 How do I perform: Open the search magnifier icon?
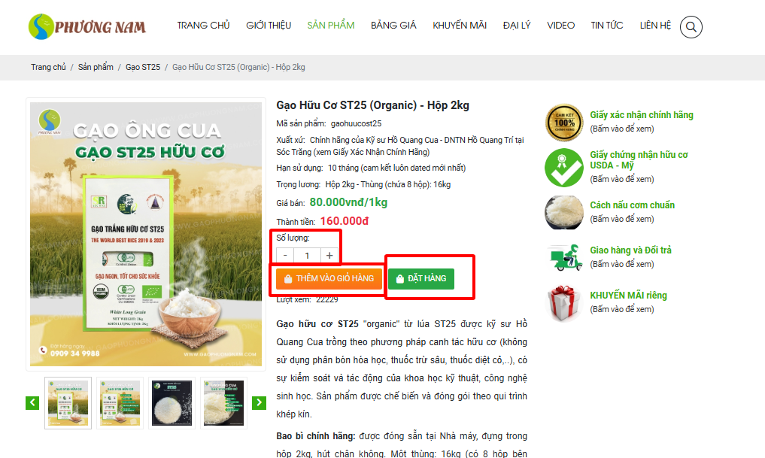[x=691, y=27]
